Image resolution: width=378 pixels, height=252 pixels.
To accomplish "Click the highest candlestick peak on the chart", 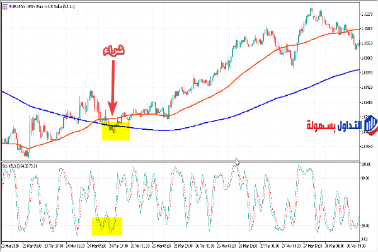I will pyautogui.click(x=311, y=9).
